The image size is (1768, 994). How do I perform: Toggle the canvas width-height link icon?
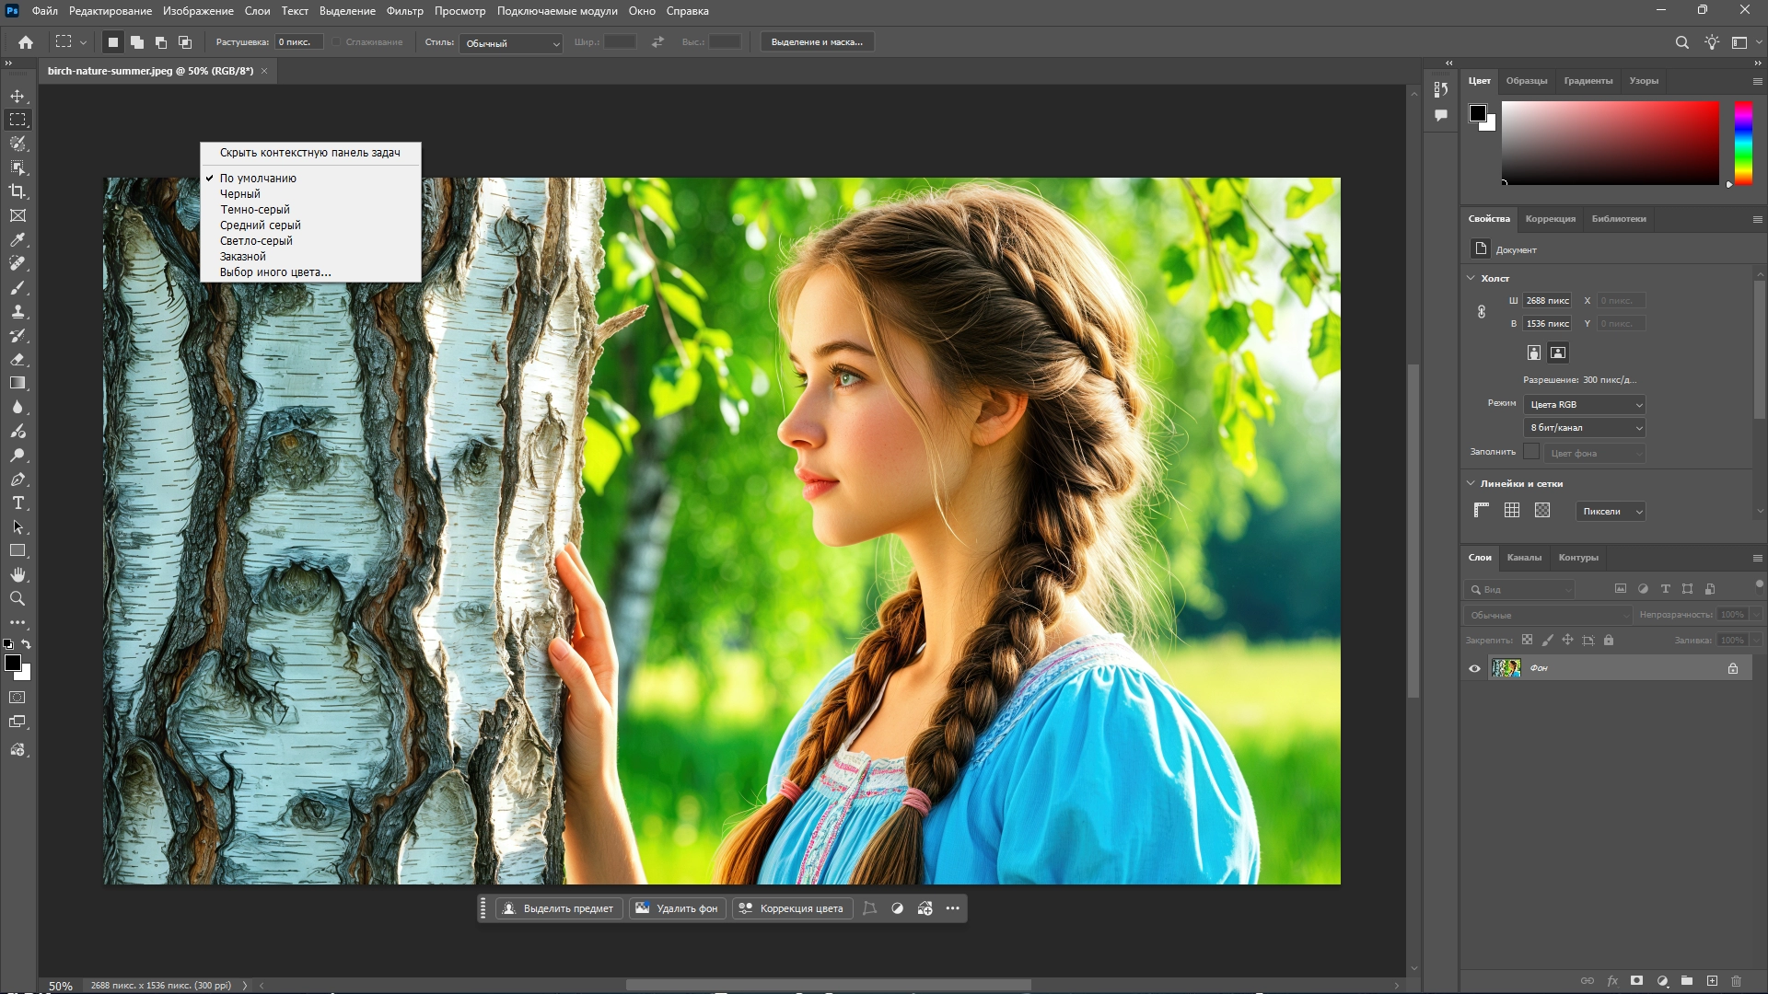pos(1482,312)
